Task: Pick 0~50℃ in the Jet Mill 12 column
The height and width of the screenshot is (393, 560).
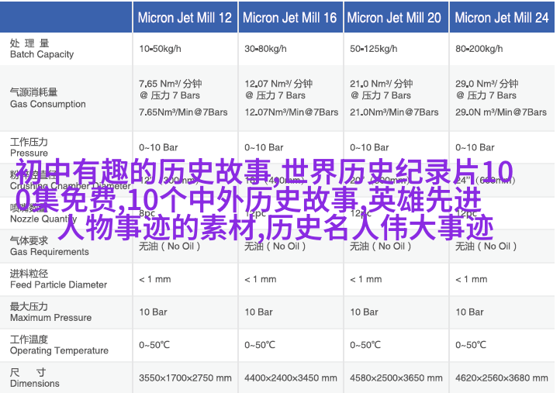Action: [154, 345]
